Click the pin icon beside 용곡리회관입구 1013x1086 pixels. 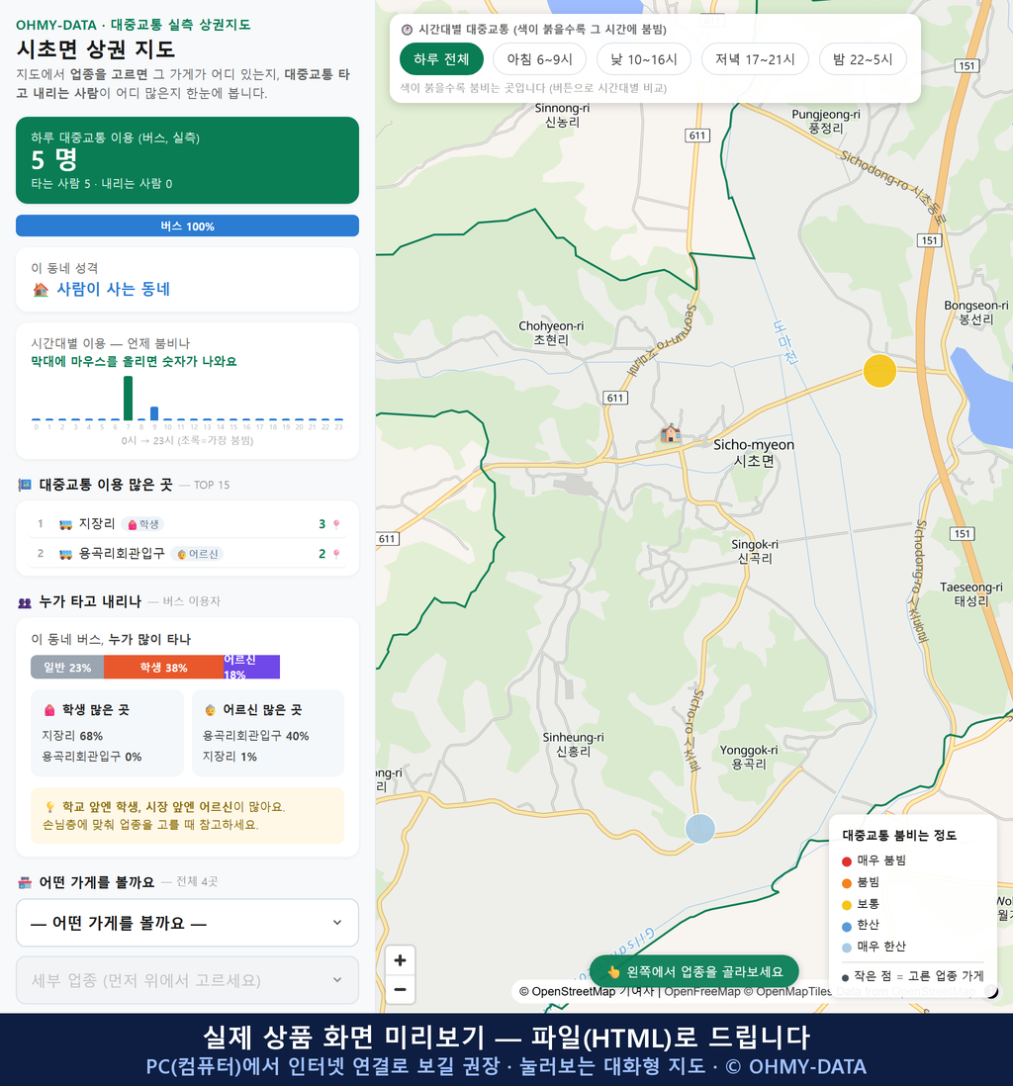[336, 554]
